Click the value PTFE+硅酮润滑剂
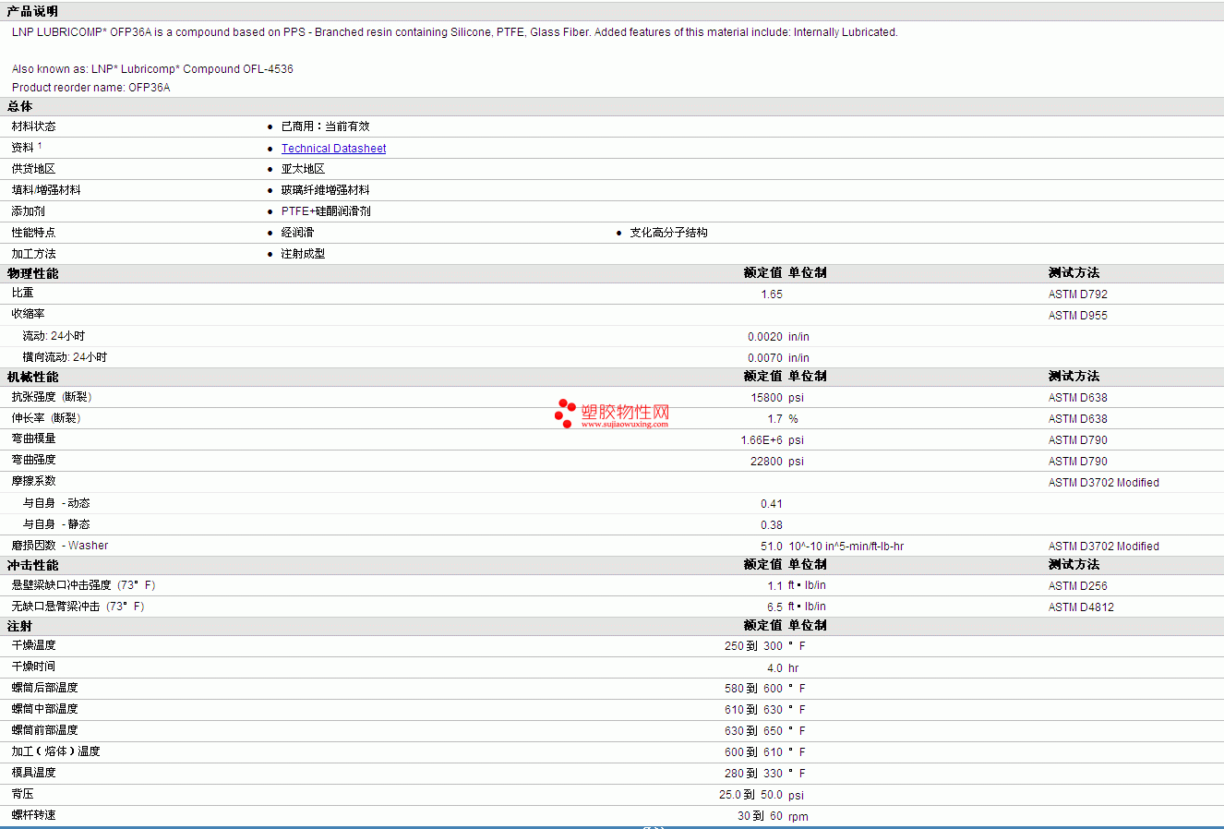This screenshot has width=1224, height=829. tap(326, 211)
